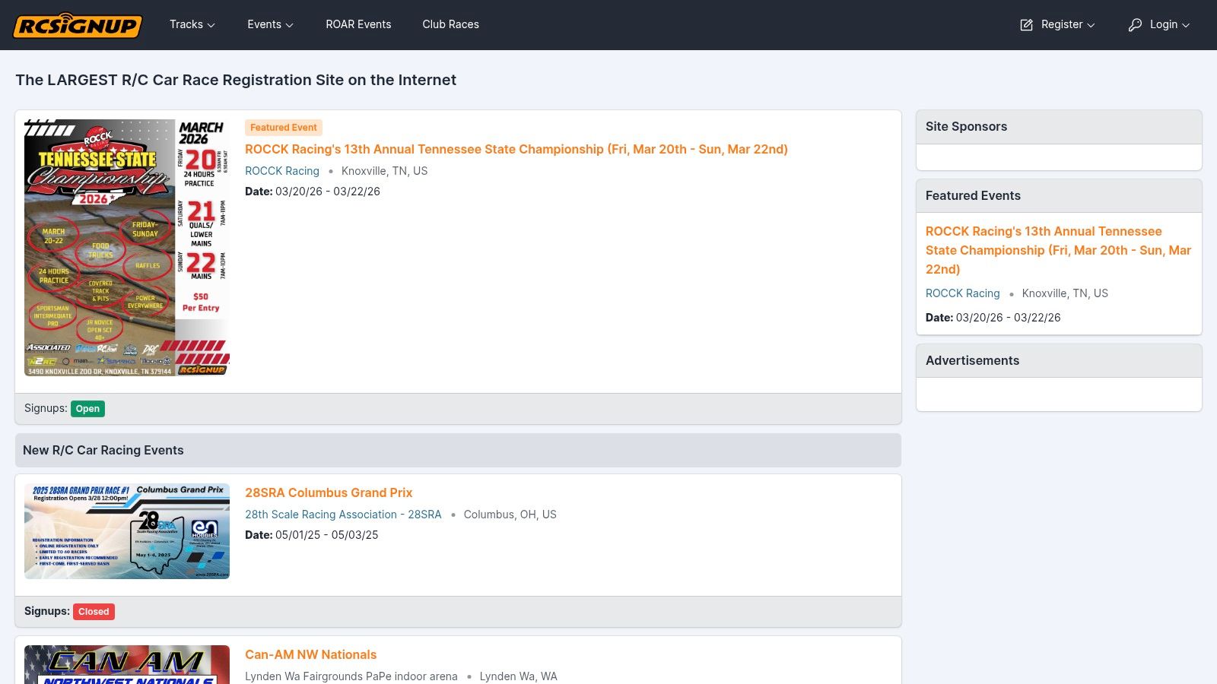Open the Columbus Grand Prix flyer thumbnail
Image resolution: width=1217 pixels, height=684 pixels.
pyautogui.click(x=127, y=531)
